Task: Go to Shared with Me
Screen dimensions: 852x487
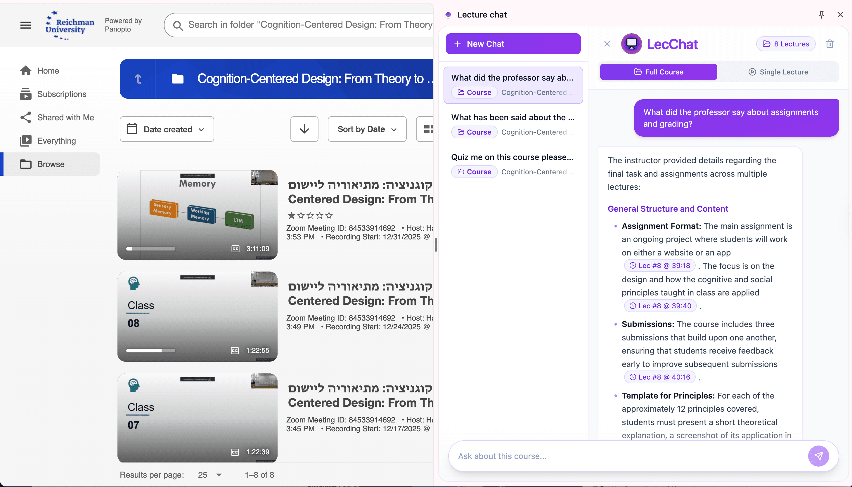Action: click(x=65, y=117)
